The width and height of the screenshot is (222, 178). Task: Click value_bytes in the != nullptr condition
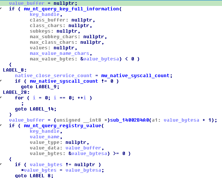point(46,164)
